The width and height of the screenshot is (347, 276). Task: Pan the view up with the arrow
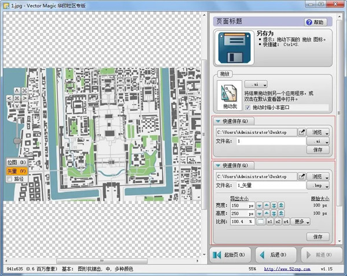17,90
